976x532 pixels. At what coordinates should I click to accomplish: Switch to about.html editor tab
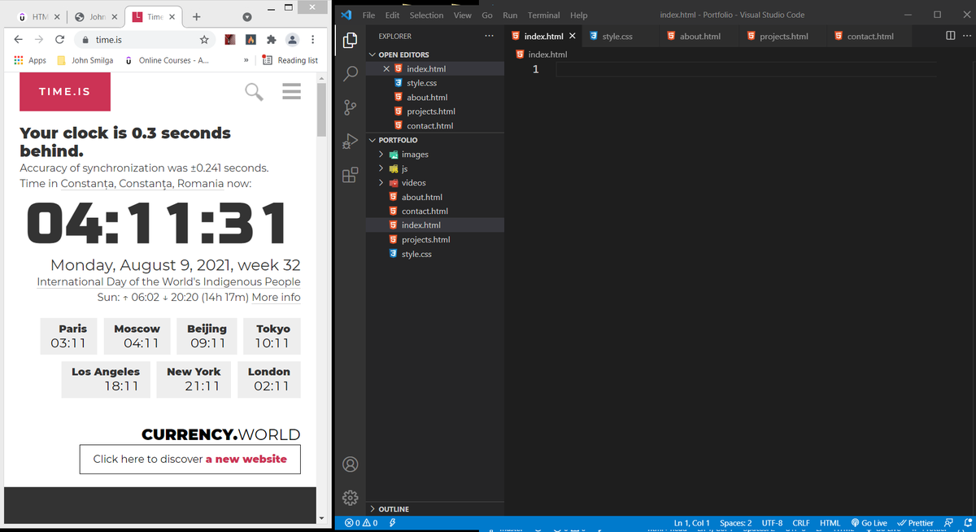(x=699, y=36)
